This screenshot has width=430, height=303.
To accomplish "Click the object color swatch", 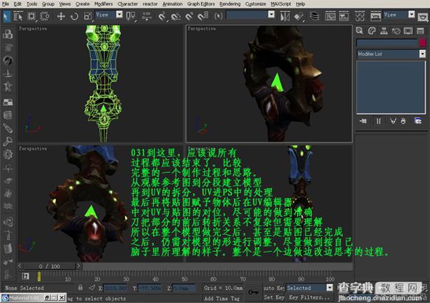I will [422, 43].
